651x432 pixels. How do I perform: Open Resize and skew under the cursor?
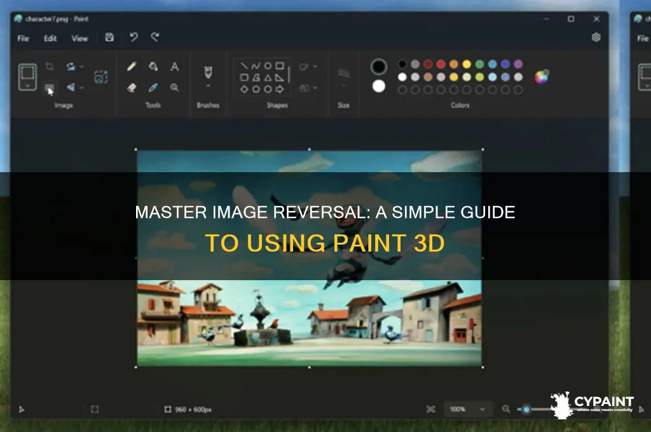[50, 88]
